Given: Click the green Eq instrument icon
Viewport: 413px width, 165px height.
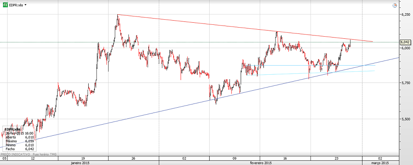Looking at the screenshot, I should 5,5.
